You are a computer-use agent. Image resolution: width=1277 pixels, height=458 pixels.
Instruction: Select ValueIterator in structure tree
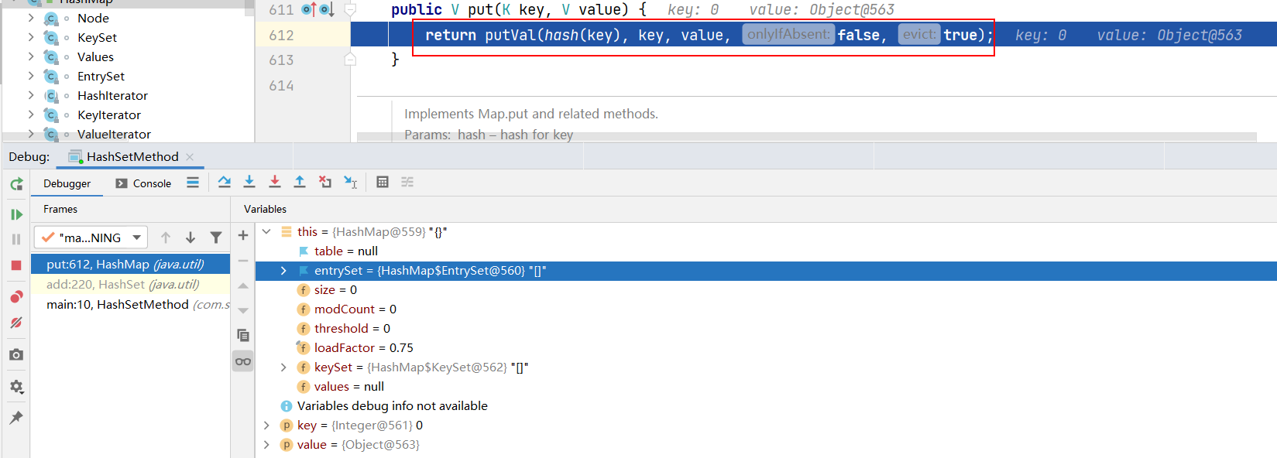pos(114,134)
